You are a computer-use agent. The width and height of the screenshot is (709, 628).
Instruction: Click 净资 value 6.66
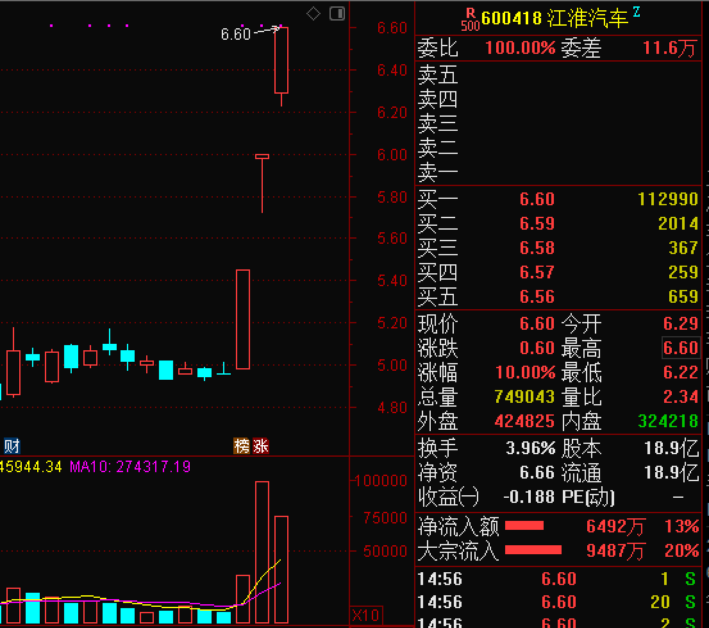pyautogui.click(x=537, y=472)
